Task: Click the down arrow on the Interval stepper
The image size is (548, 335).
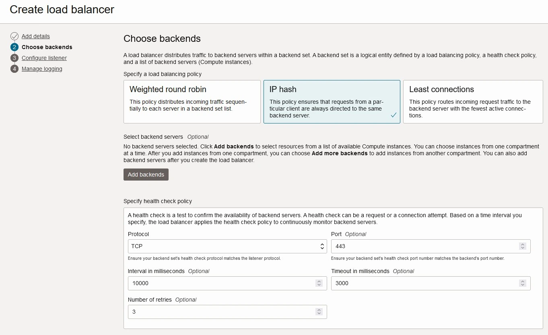Action: 319,286
